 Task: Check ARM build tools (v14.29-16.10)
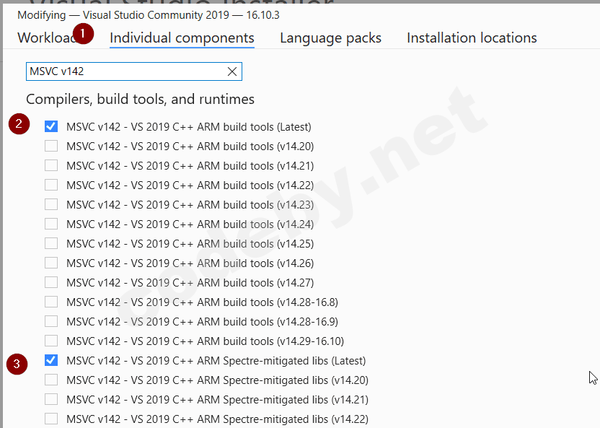tap(51, 341)
